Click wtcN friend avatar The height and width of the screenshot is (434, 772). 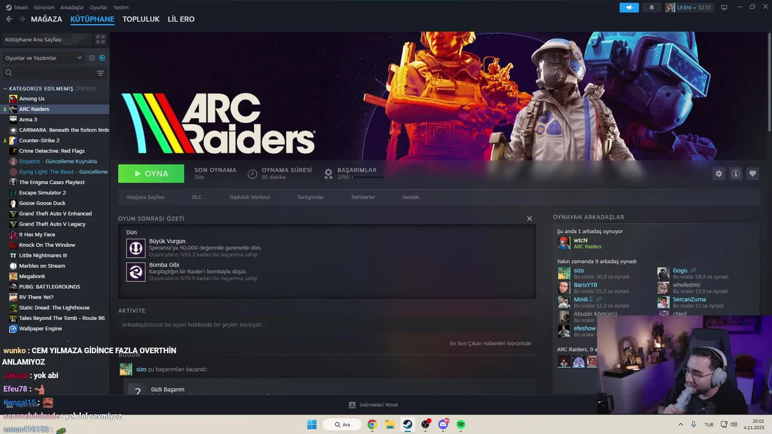point(564,243)
